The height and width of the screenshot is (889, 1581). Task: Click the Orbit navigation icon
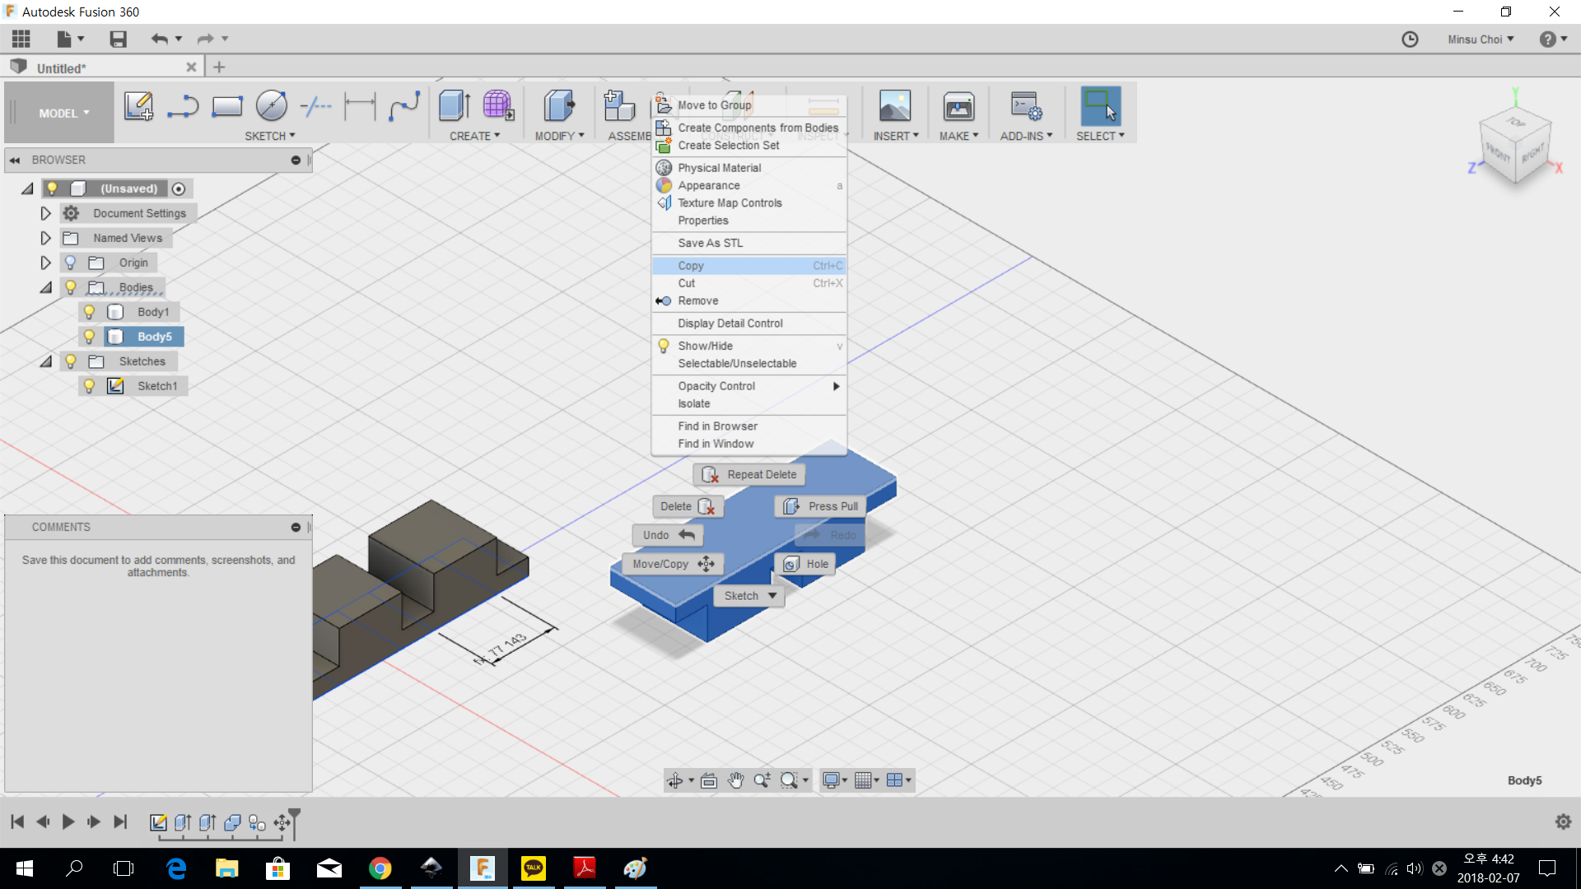coord(675,780)
